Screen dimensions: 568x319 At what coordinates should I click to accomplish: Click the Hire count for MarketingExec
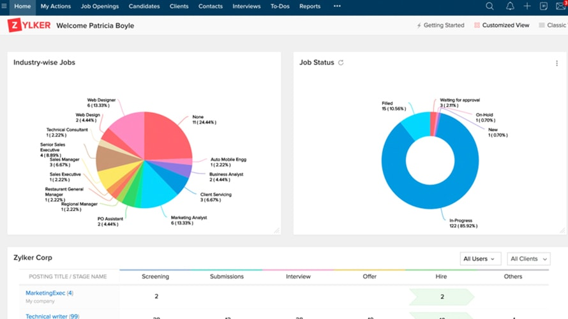coord(441,297)
